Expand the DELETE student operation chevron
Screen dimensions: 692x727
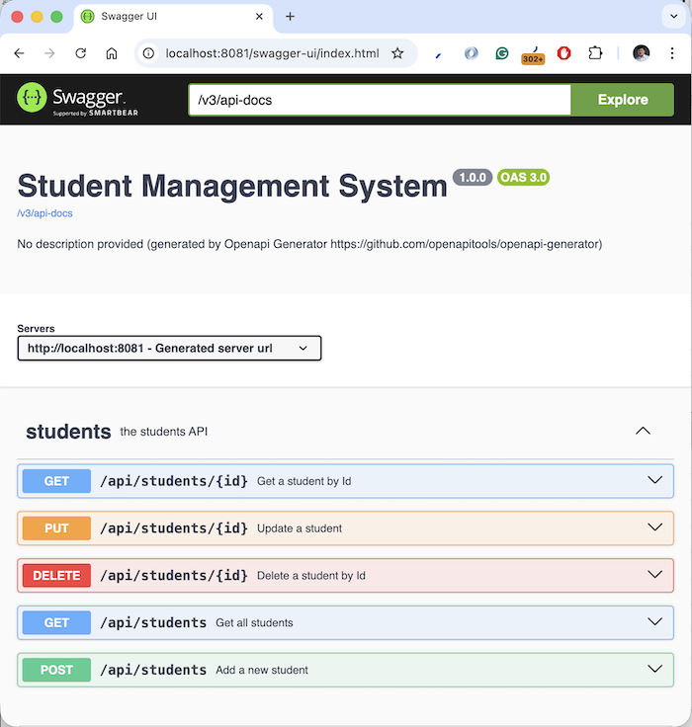(x=653, y=574)
